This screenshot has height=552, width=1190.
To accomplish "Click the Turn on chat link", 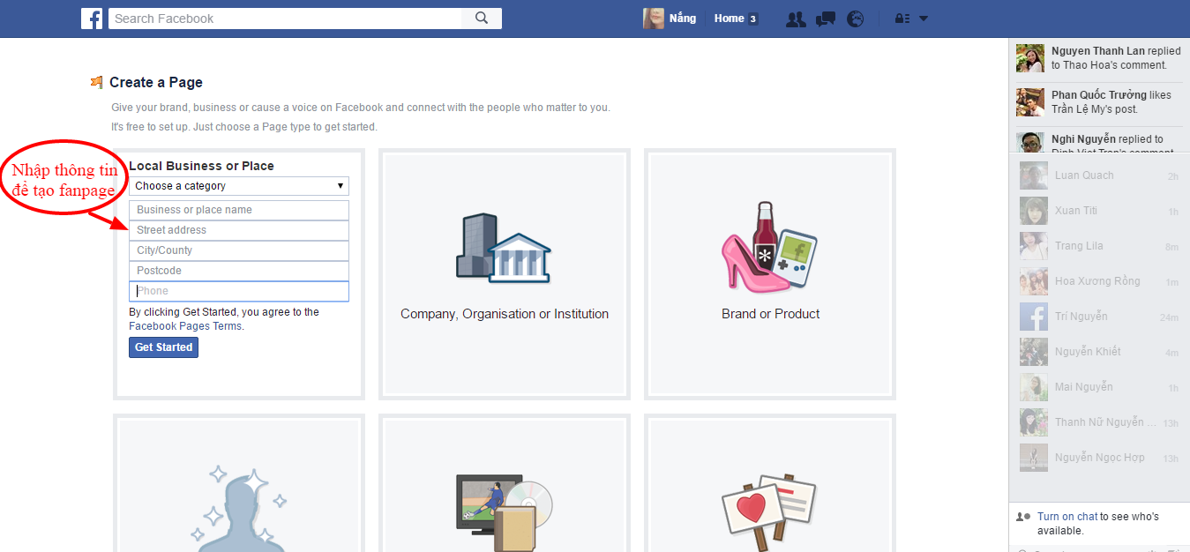I will pyautogui.click(x=1067, y=517).
